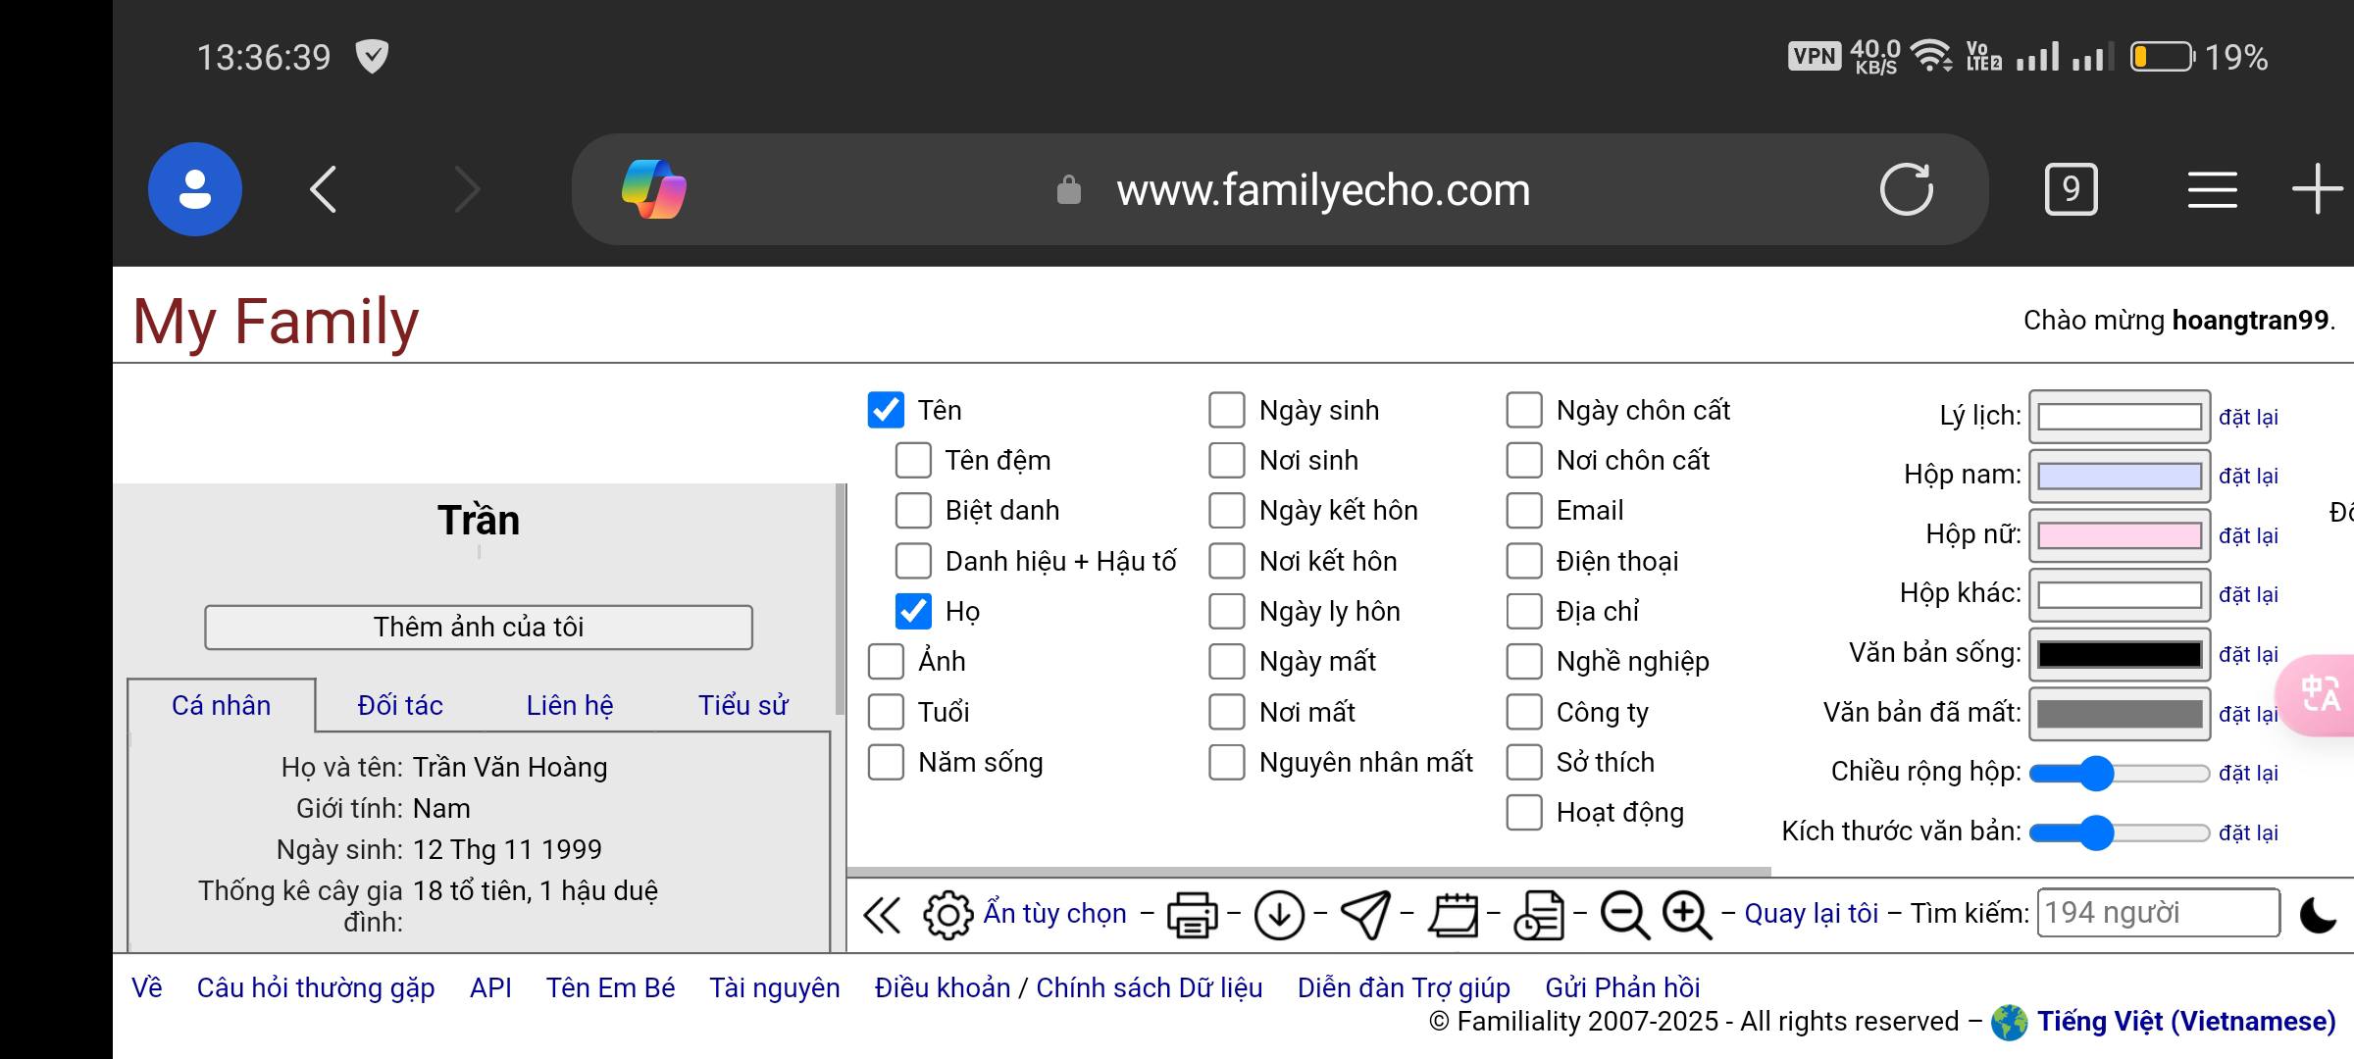Open the calendar icon in toolbar

tap(1453, 914)
